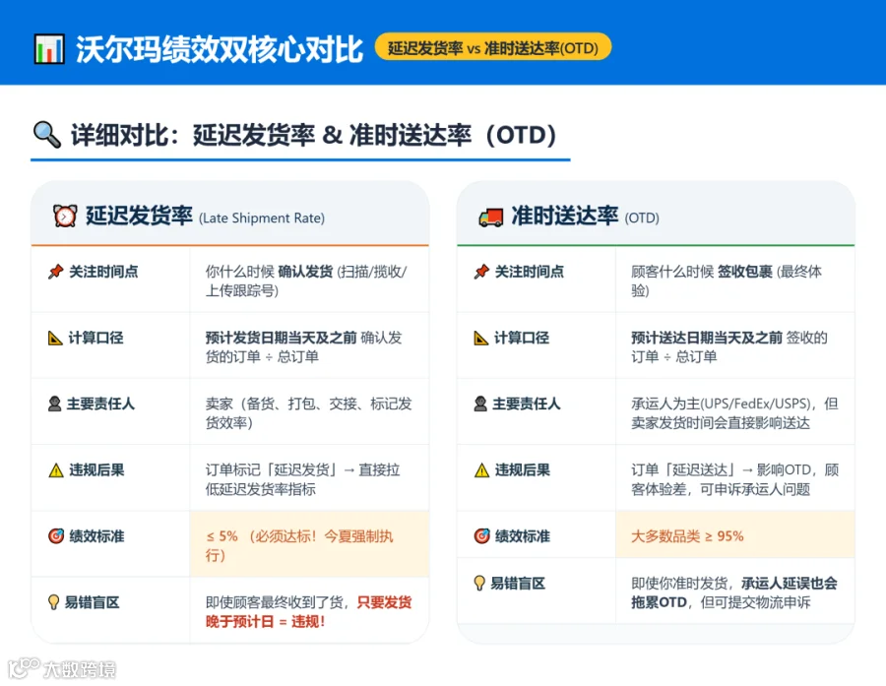This screenshot has width=886, height=686.
Task: Click 关注时间点 label in the 准时送达率 card
Action: pos(530,272)
